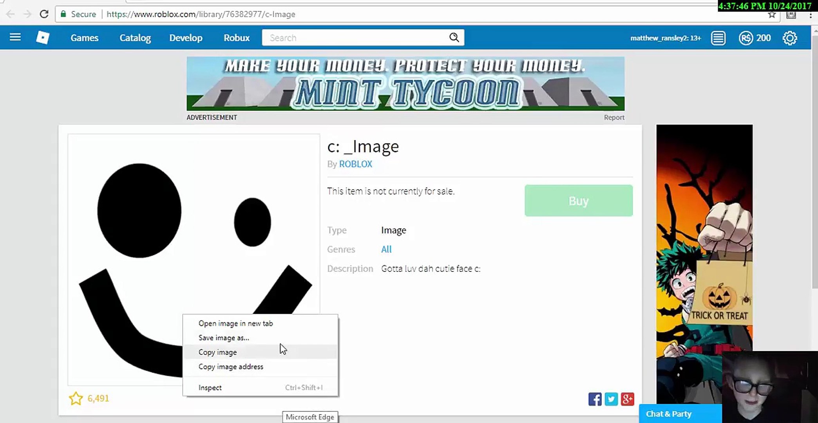Expand the Chat & Party panel
This screenshot has height=423, width=818.
click(669, 414)
